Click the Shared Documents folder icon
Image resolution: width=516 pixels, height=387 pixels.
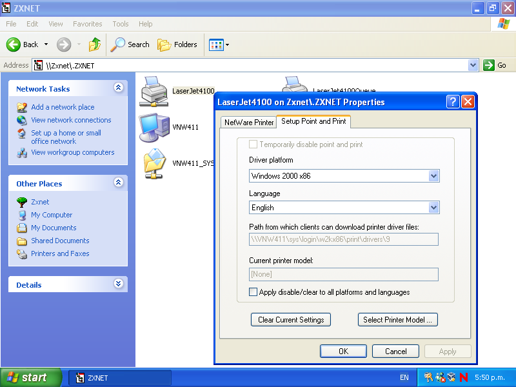22,241
